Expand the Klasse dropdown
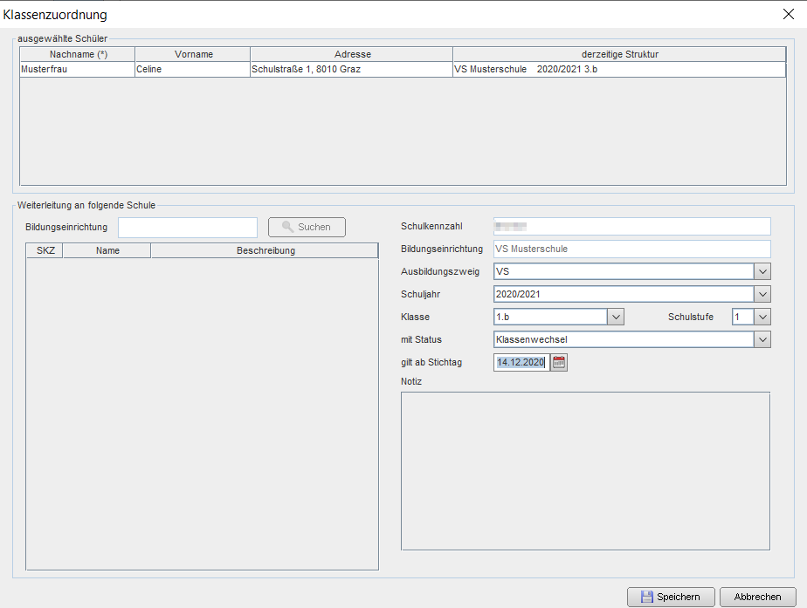The width and height of the screenshot is (807, 608). coord(615,317)
